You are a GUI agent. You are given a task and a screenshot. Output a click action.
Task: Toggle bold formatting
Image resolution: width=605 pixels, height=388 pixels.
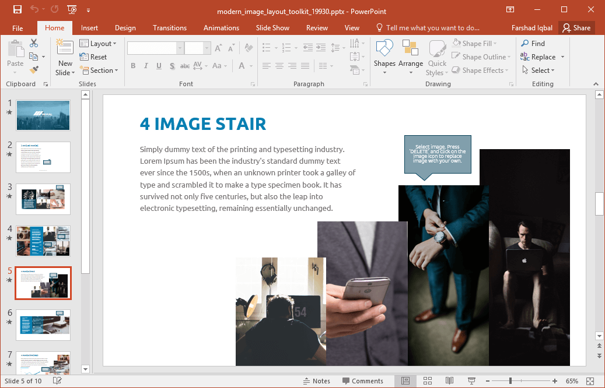133,66
